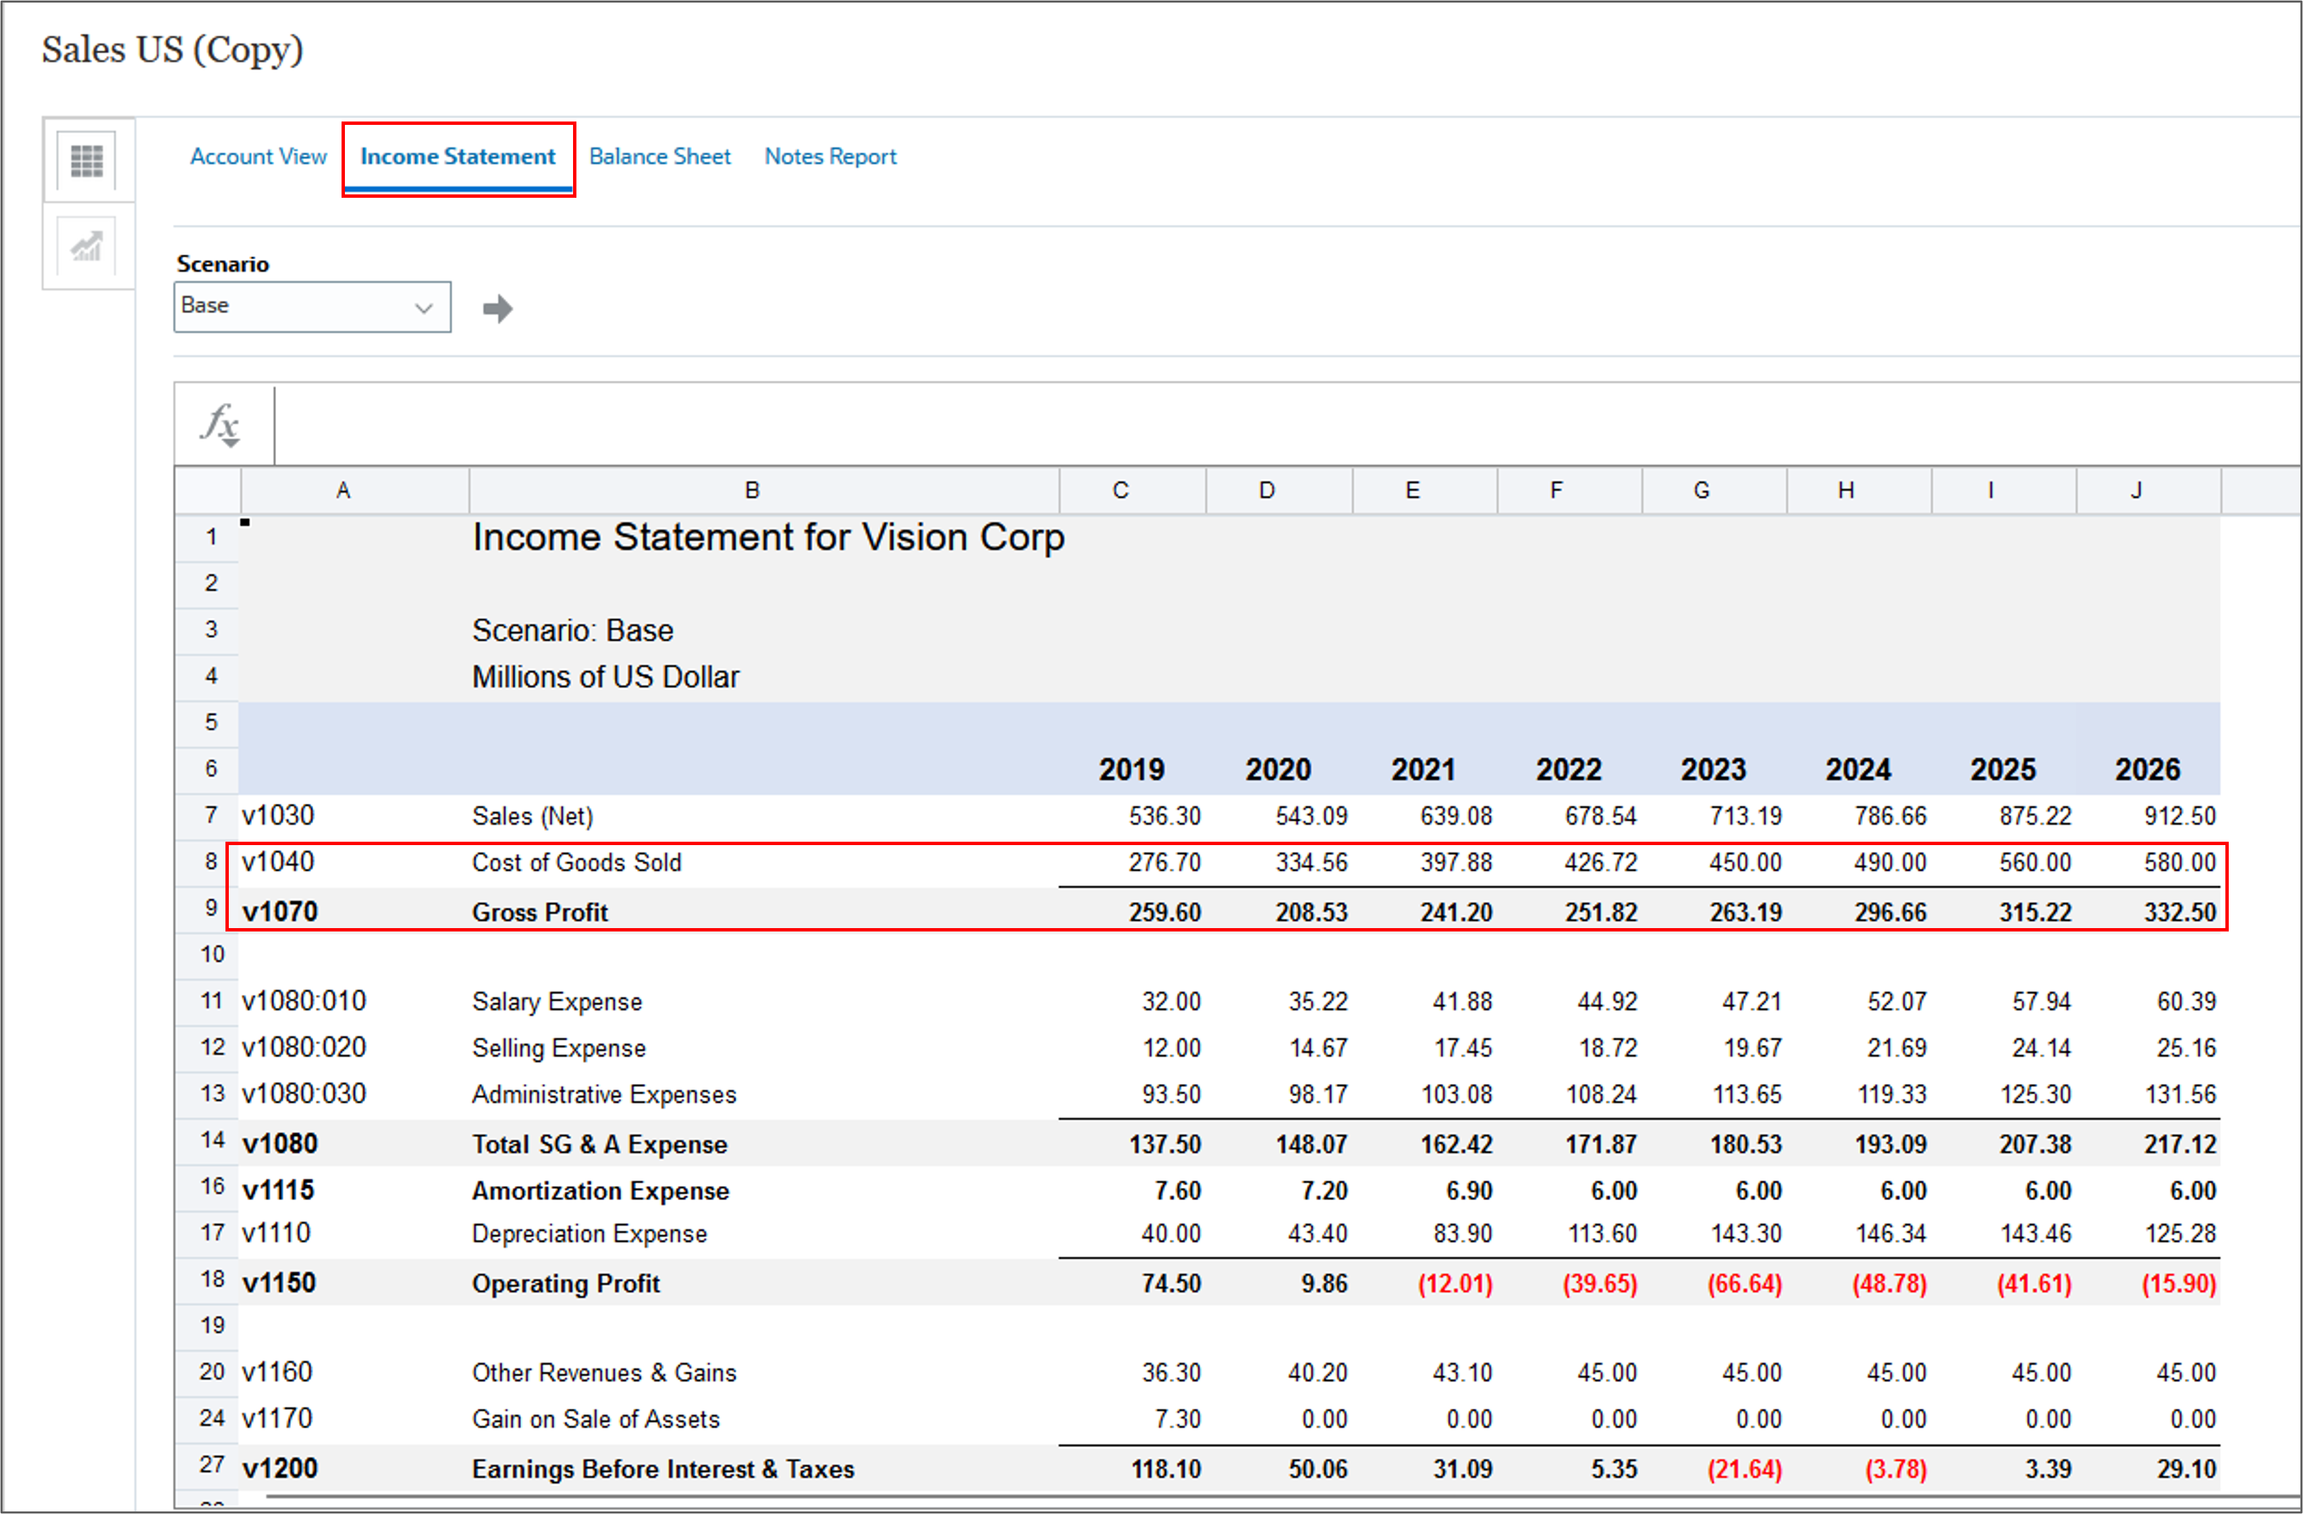Image resolution: width=2303 pixels, height=1514 pixels.
Task: Open the grid view icon in sidebar
Action: (87, 161)
